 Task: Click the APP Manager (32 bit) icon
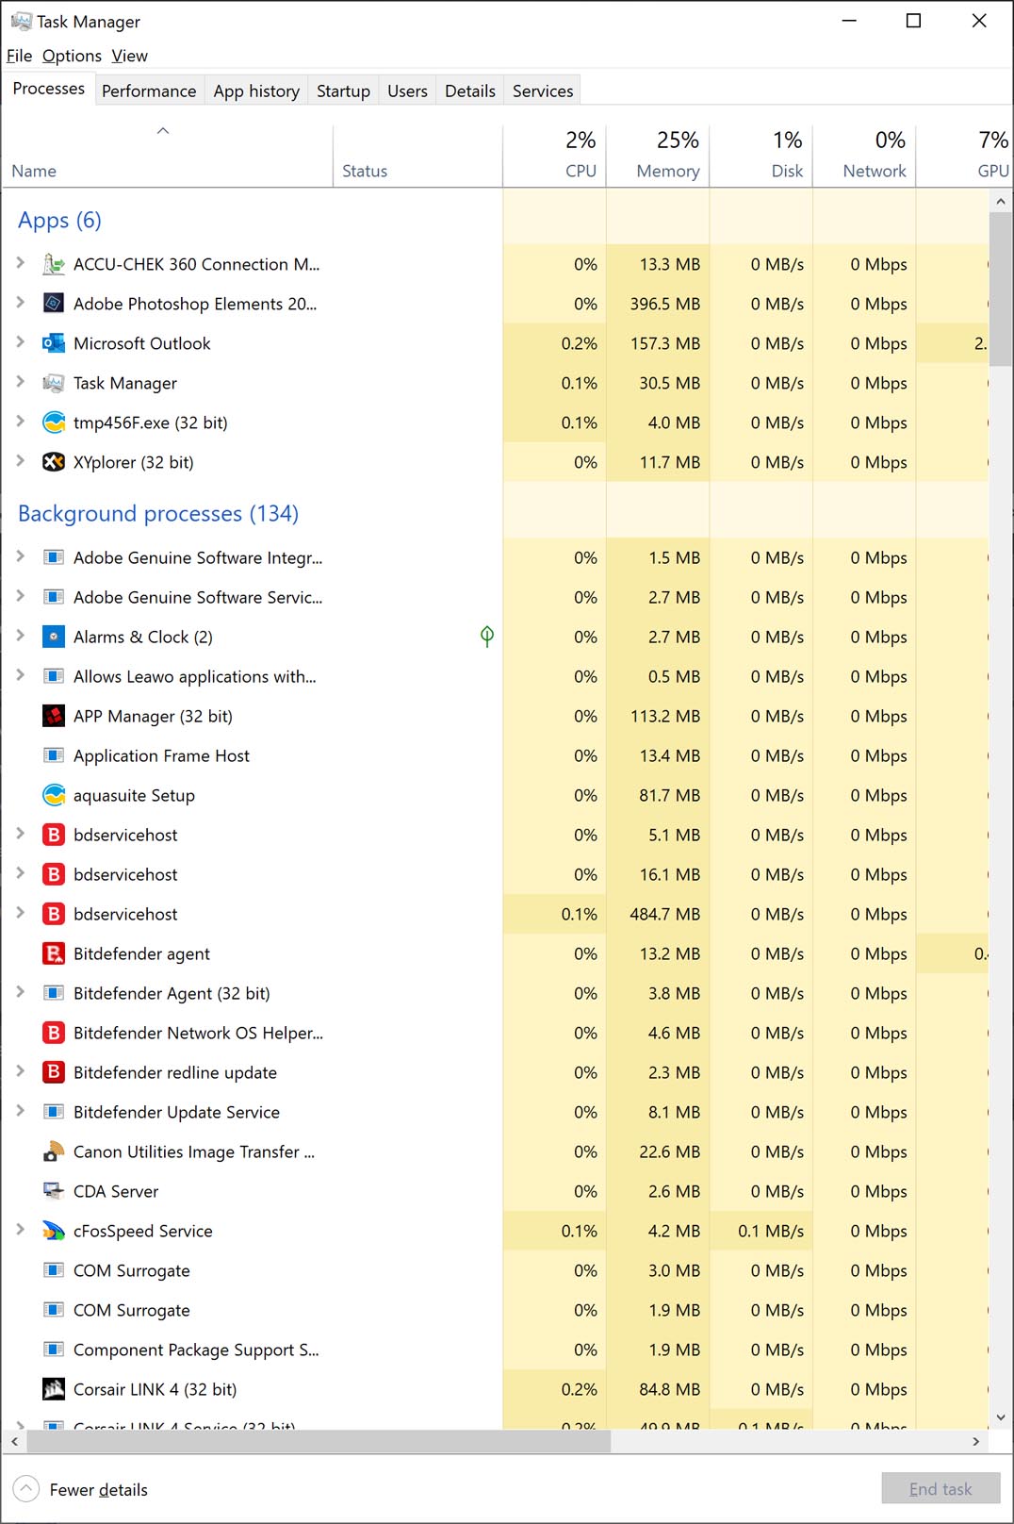(54, 716)
